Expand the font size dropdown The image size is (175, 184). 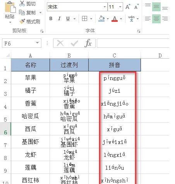click(120, 7)
